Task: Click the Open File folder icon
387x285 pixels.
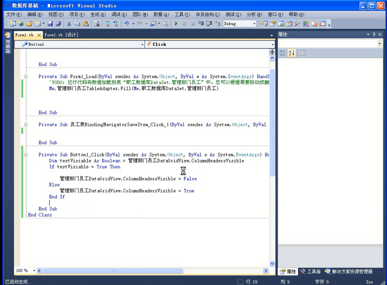Action: [29, 24]
